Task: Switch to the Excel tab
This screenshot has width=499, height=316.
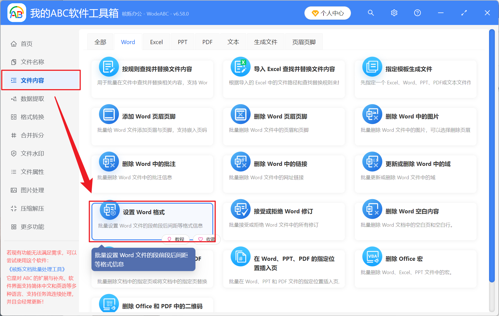Action: coord(156,42)
